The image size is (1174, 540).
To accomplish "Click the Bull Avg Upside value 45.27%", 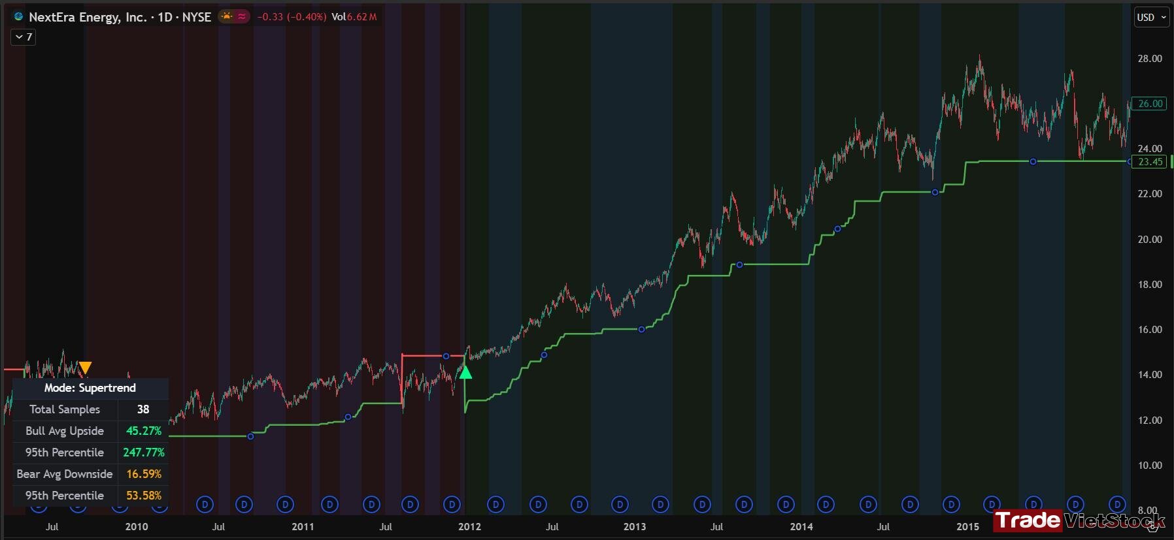I will pyautogui.click(x=144, y=431).
